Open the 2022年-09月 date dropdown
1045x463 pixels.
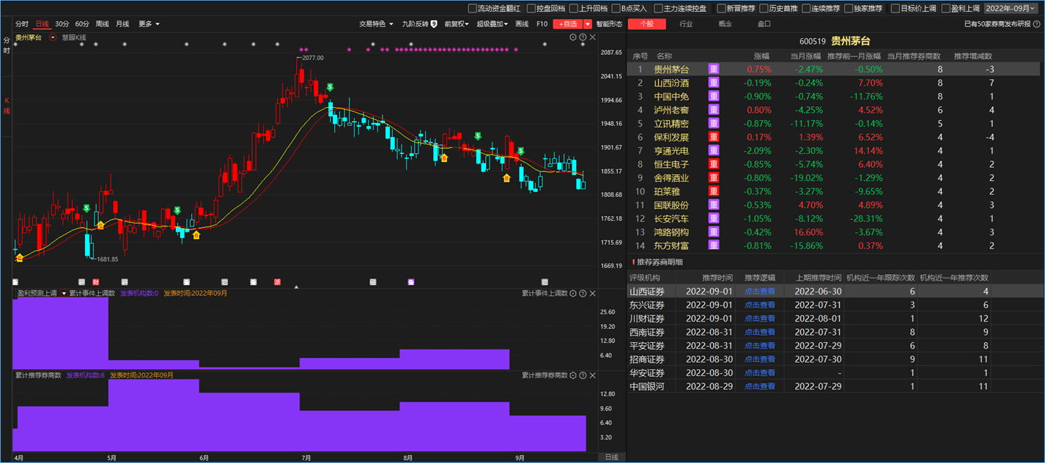[x=1011, y=9]
